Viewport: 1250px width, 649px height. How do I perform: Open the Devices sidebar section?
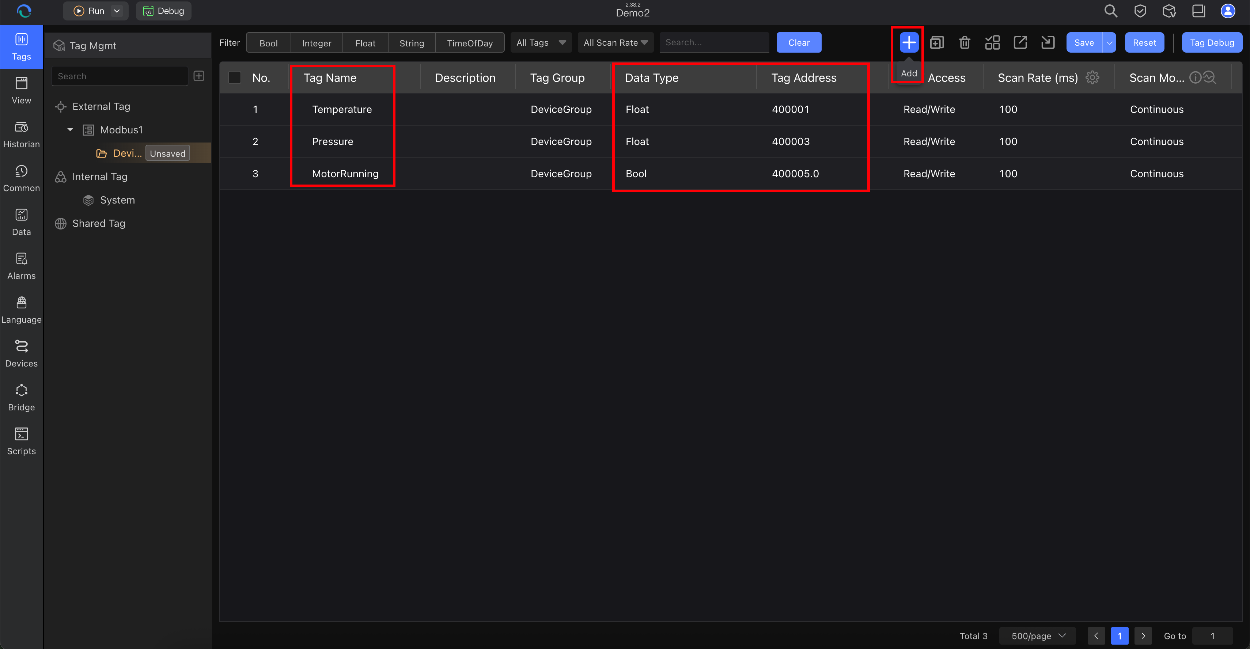point(21,354)
